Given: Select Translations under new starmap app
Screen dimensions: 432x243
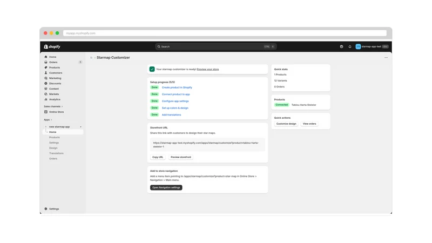Looking at the screenshot, I should click(56, 153).
